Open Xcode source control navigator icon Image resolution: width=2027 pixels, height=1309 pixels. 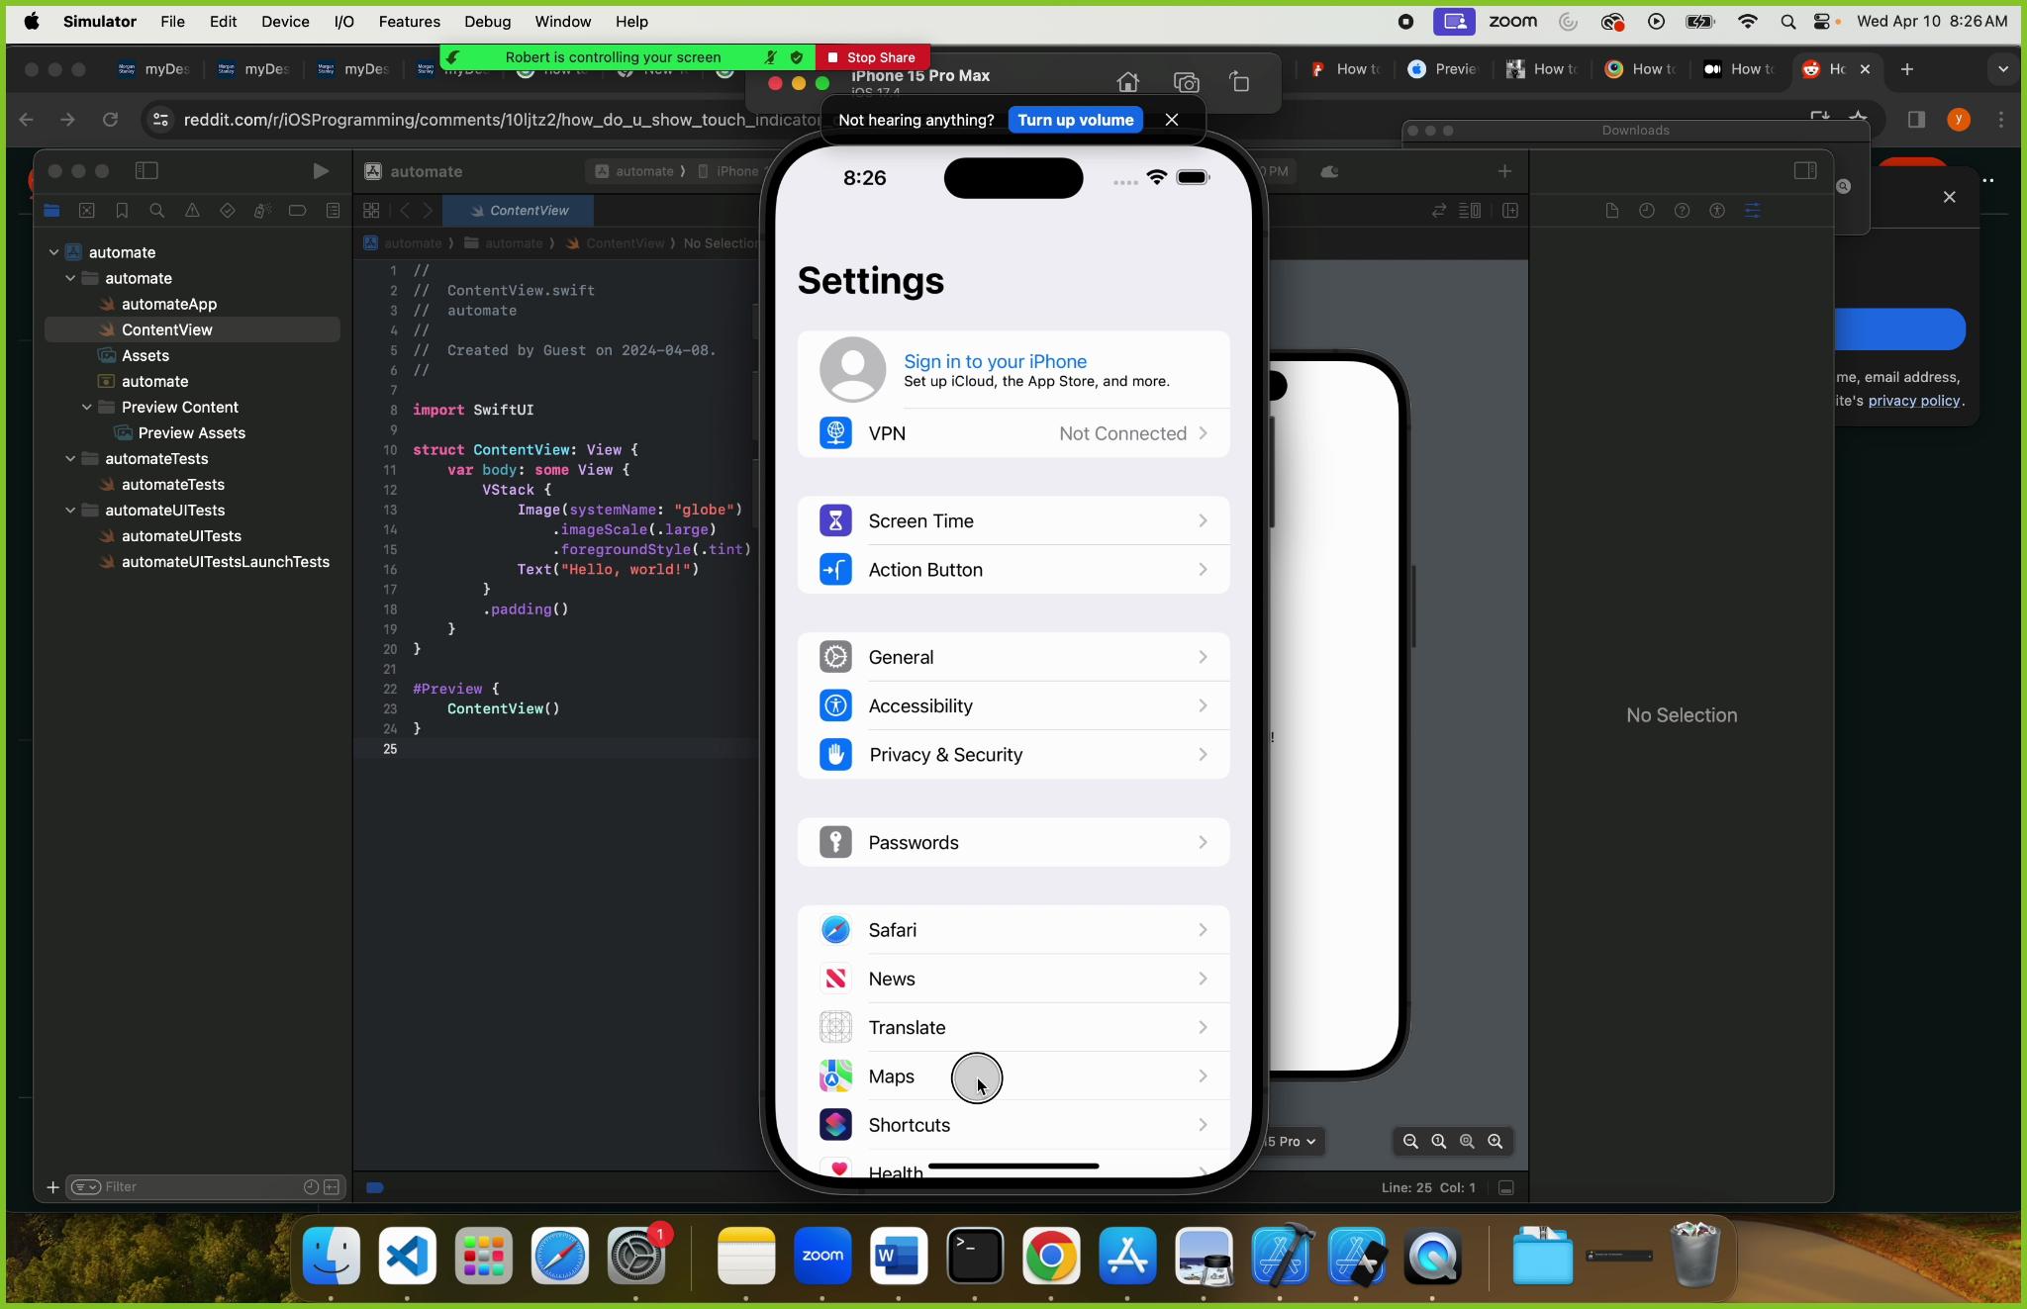pos(87,211)
